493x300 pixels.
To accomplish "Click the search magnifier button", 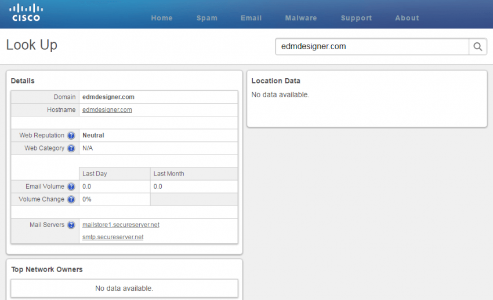I will pos(477,47).
